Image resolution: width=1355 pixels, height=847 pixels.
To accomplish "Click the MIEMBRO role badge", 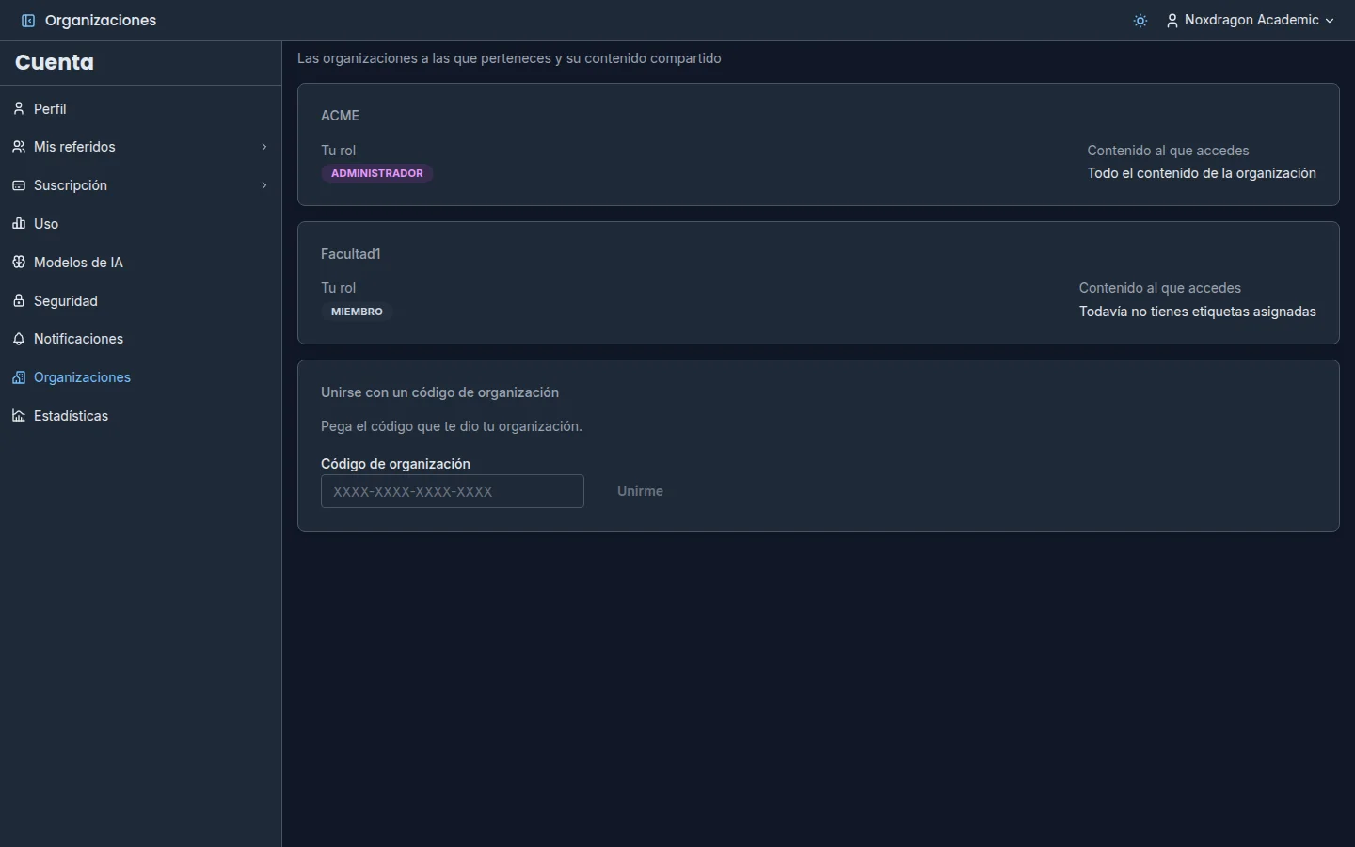I will pos(357,312).
